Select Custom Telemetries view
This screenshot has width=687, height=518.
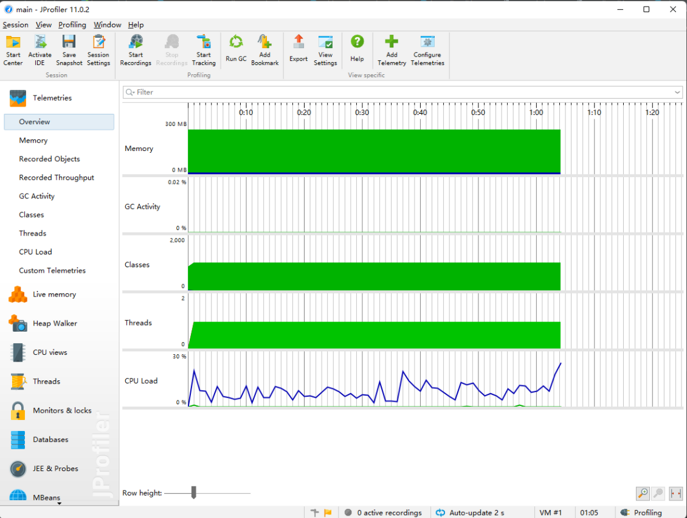pos(52,271)
